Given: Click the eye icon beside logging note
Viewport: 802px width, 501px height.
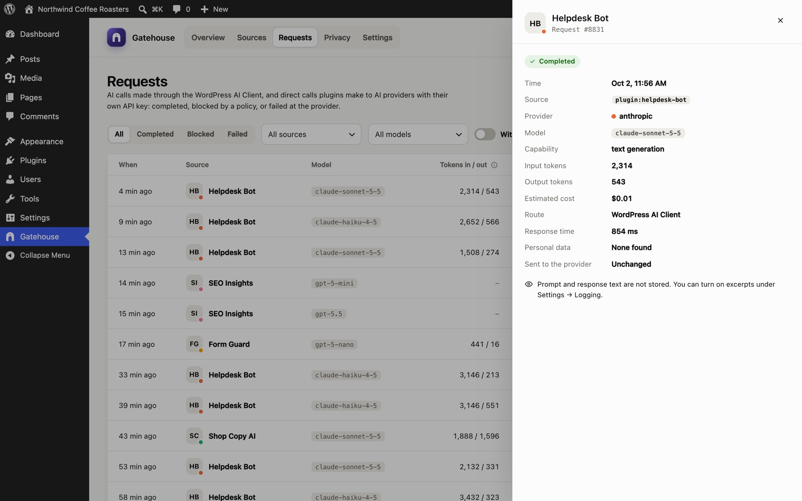Looking at the screenshot, I should 529,284.
